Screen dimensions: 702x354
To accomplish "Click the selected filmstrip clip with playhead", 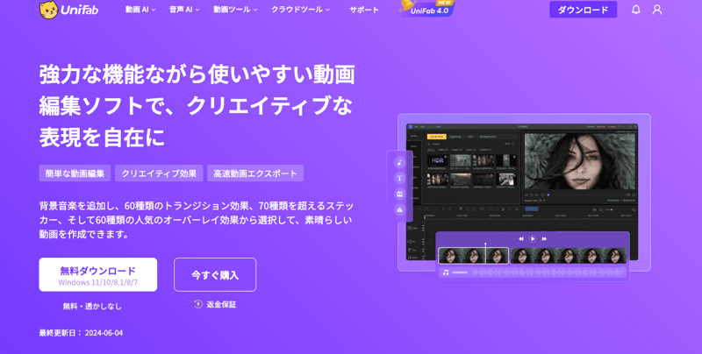I will tap(473, 256).
